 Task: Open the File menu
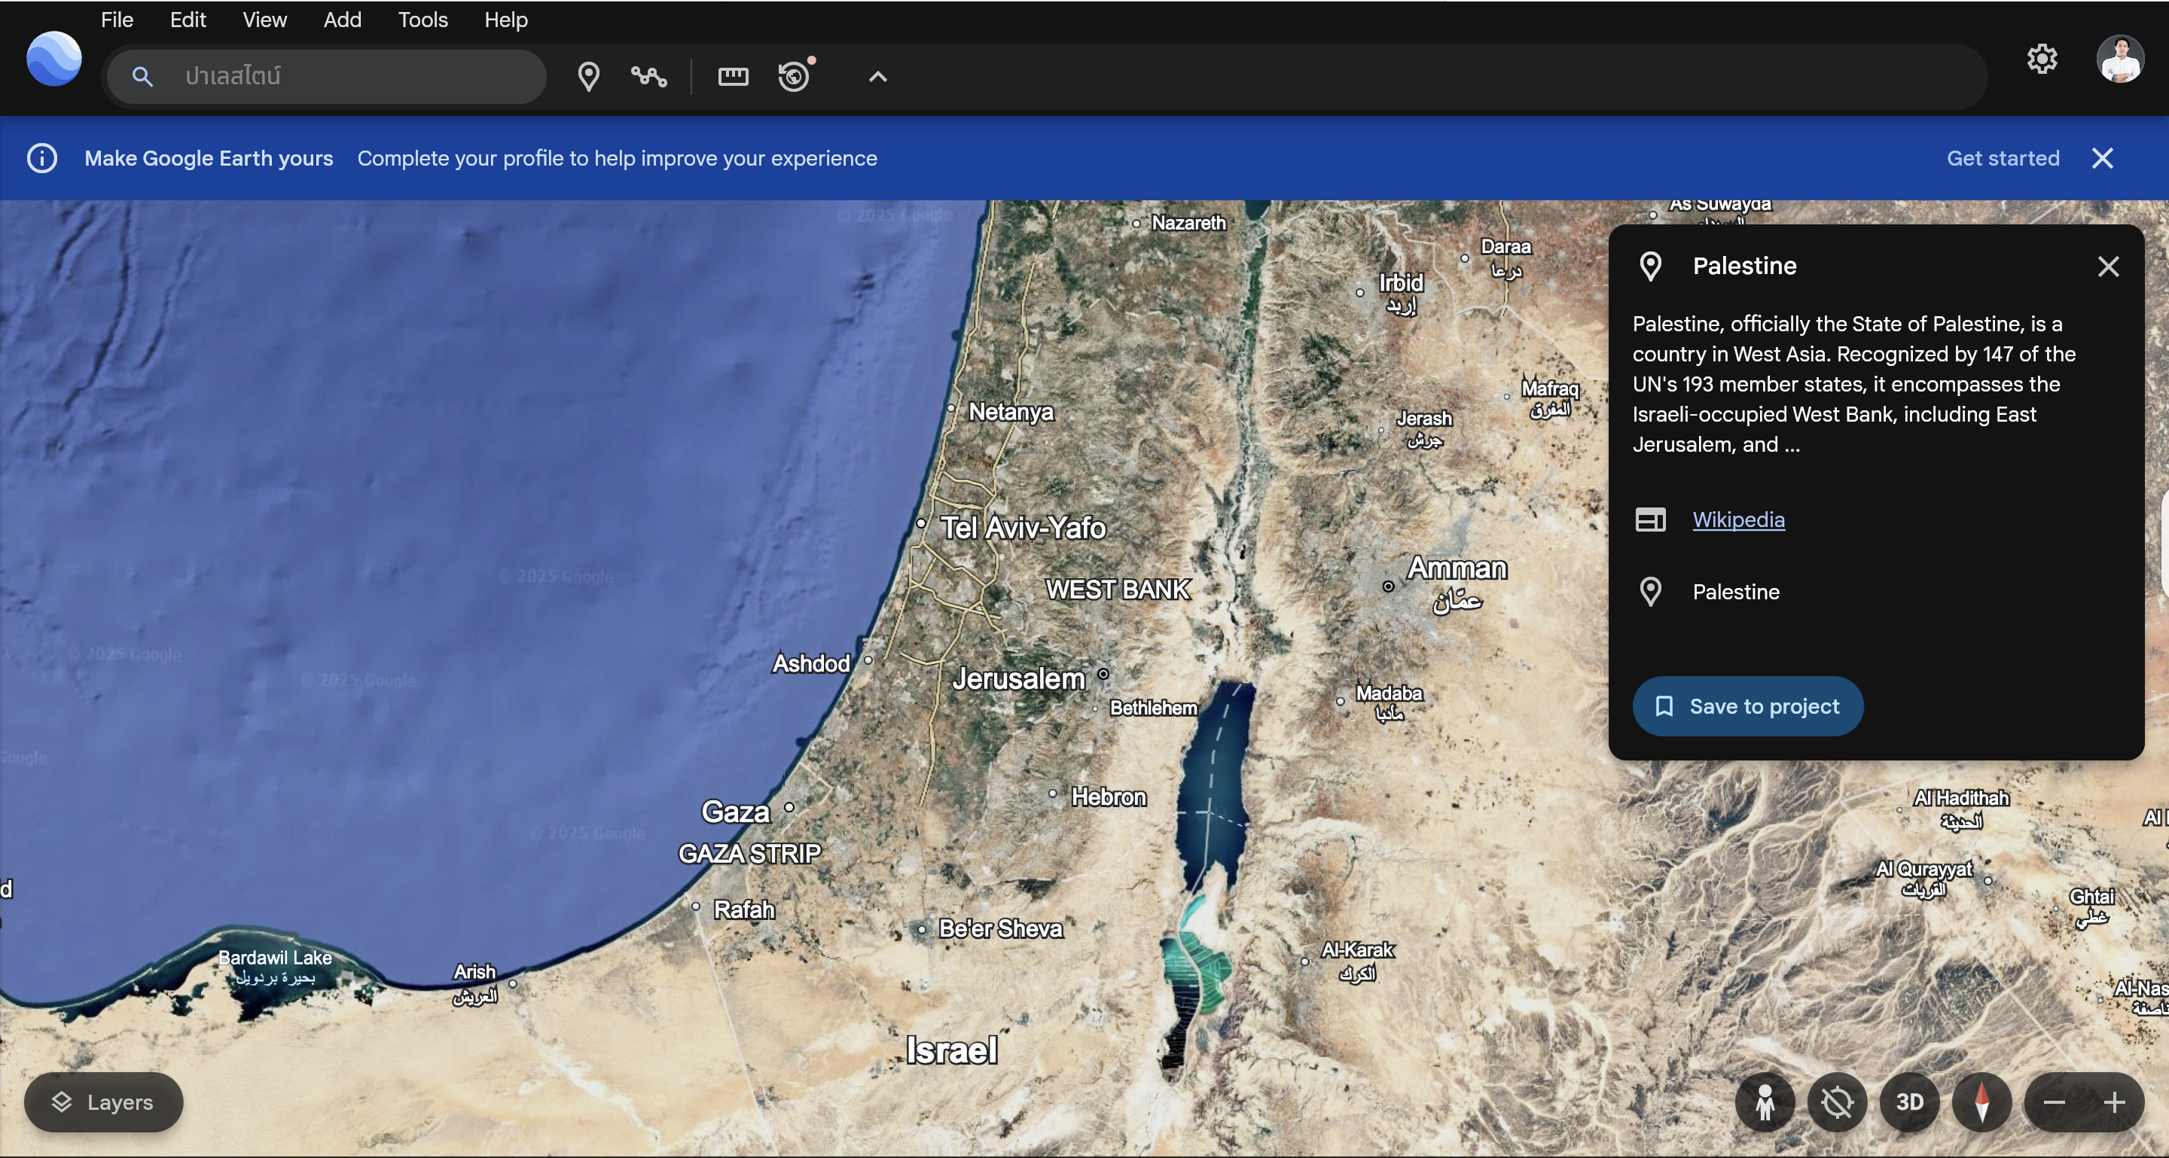[x=117, y=20]
